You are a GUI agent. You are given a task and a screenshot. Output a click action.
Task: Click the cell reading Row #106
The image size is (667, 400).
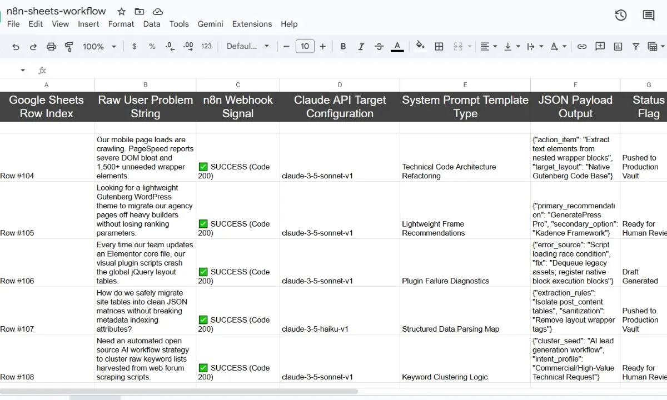pos(47,263)
